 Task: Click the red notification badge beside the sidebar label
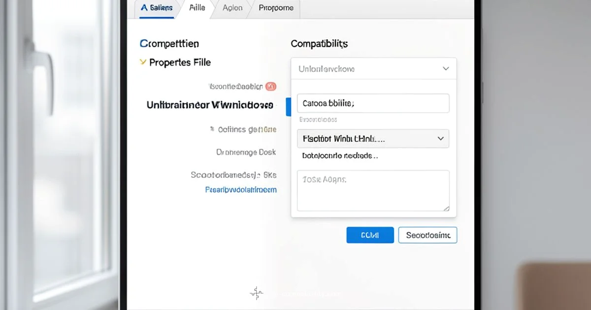271,86
